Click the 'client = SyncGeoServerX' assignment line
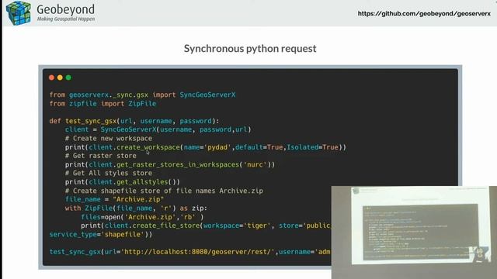The image size is (497, 279). pos(158,129)
